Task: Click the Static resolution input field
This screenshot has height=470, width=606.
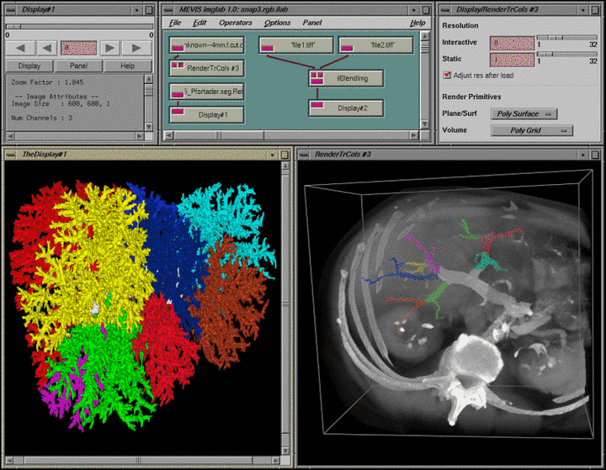Action: pos(512,60)
